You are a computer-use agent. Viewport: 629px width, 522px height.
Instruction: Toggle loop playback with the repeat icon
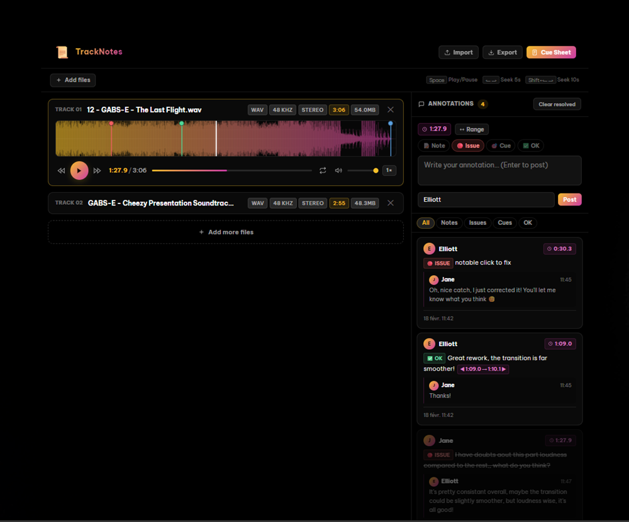(x=323, y=170)
